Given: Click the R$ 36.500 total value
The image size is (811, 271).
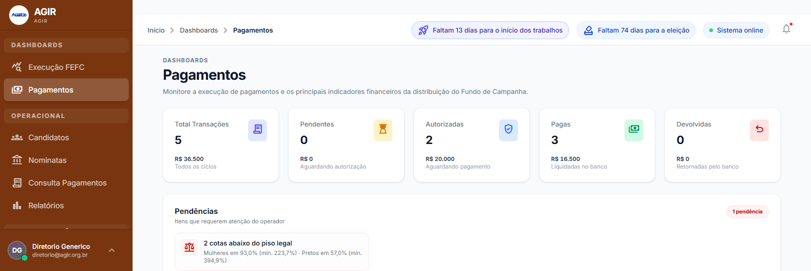Looking at the screenshot, I should point(189,159).
